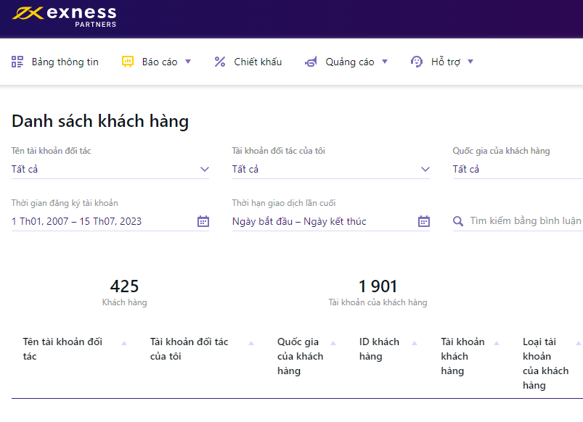Open the Hỗ trợ menu

click(442, 62)
